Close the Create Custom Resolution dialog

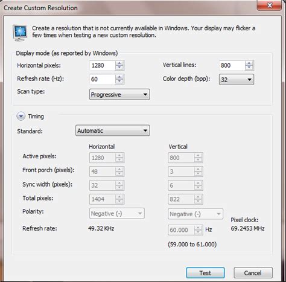tap(269, 5)
